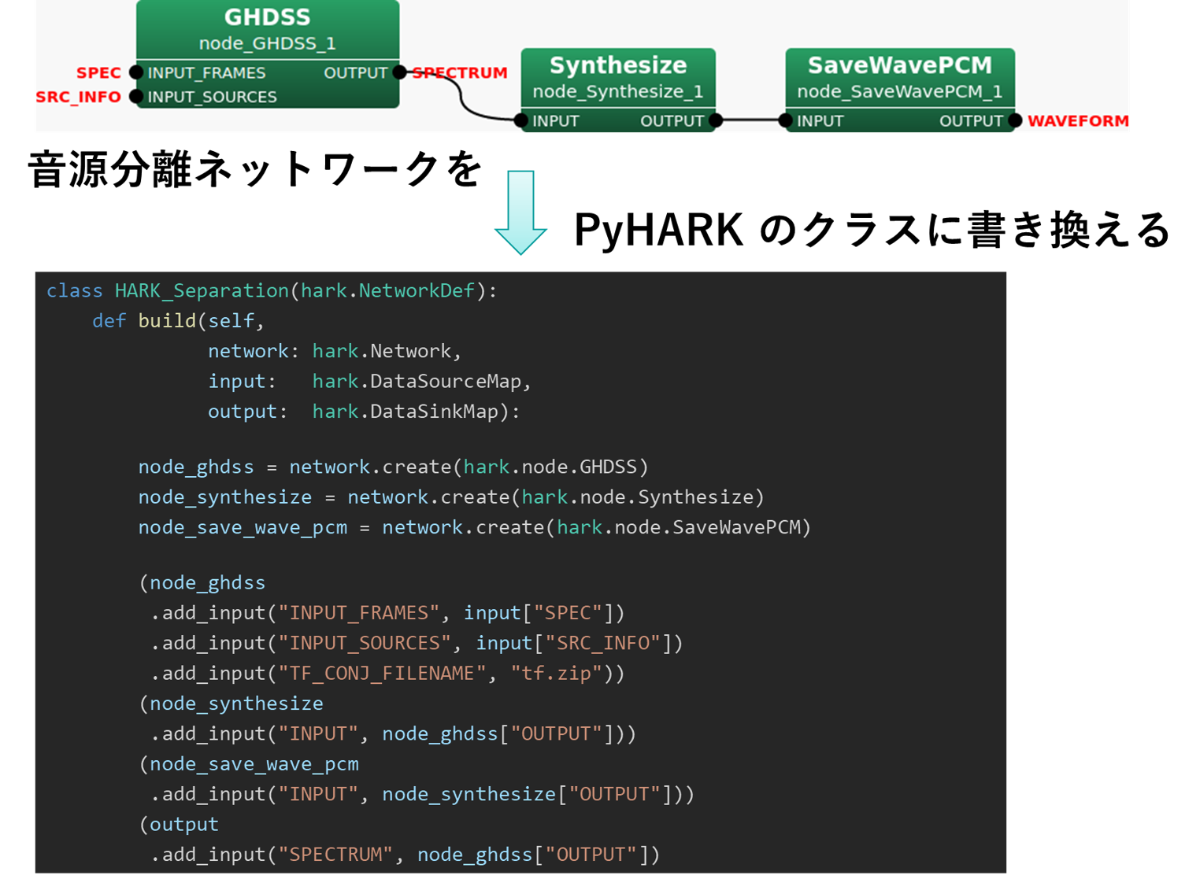Select the GHDSS OUTPUT port dot
Image resolution: width=1200 pixels, height=879 pixels.
400,72
